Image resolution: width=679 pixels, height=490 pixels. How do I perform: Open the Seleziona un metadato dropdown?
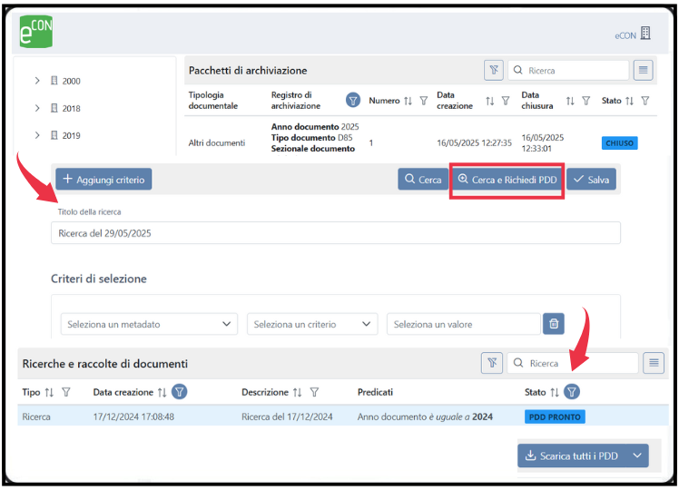149,324
